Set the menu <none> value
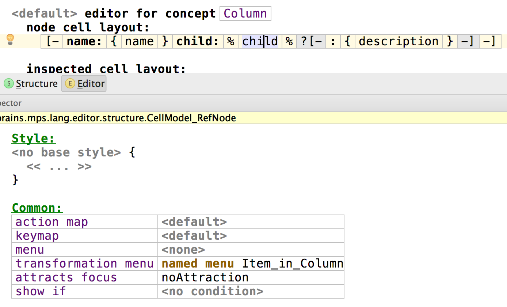 183,250
